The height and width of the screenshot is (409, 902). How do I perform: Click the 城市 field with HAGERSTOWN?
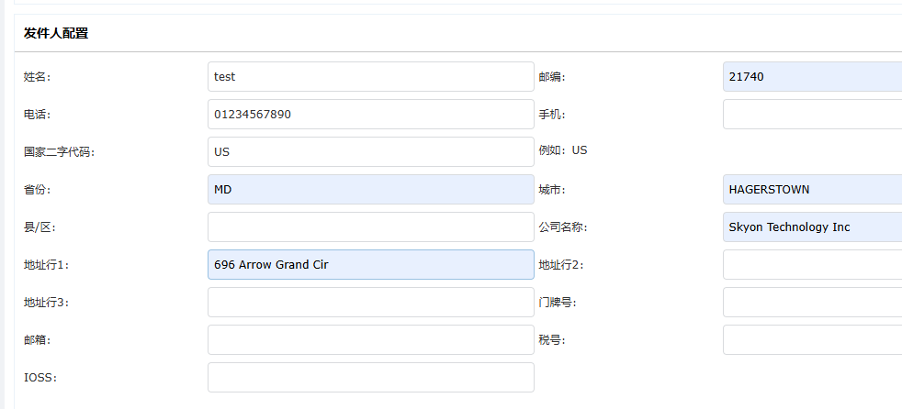(x=812, y=190)
